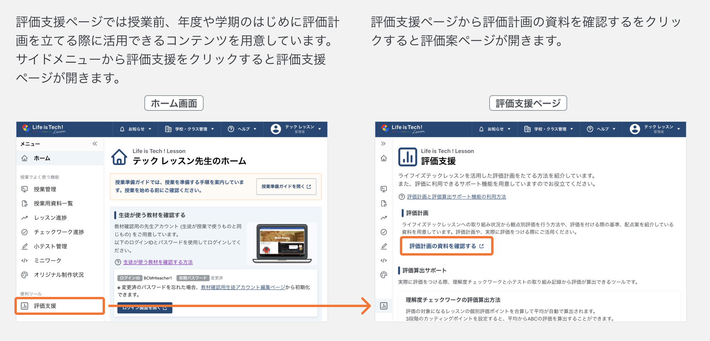Open 評価計画と評価算出サポート機能の利用方法 link

coord(456,197)
